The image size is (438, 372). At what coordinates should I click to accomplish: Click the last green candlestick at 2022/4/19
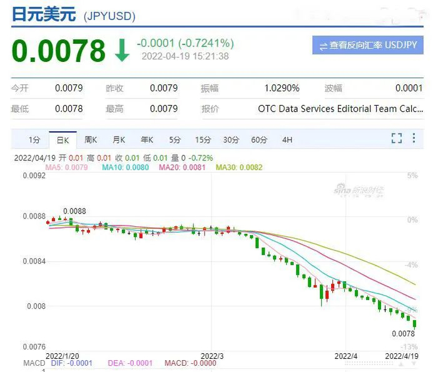[414, 324]
